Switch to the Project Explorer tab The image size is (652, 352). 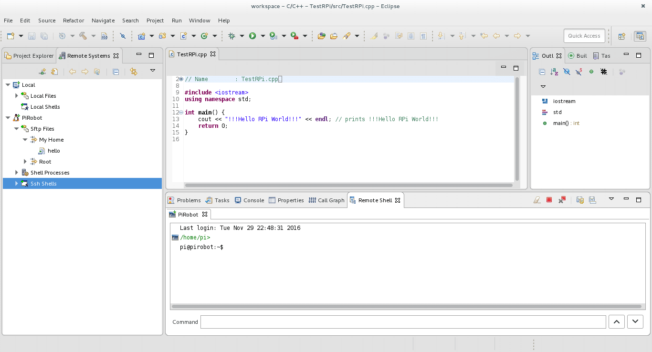(29, 56)
